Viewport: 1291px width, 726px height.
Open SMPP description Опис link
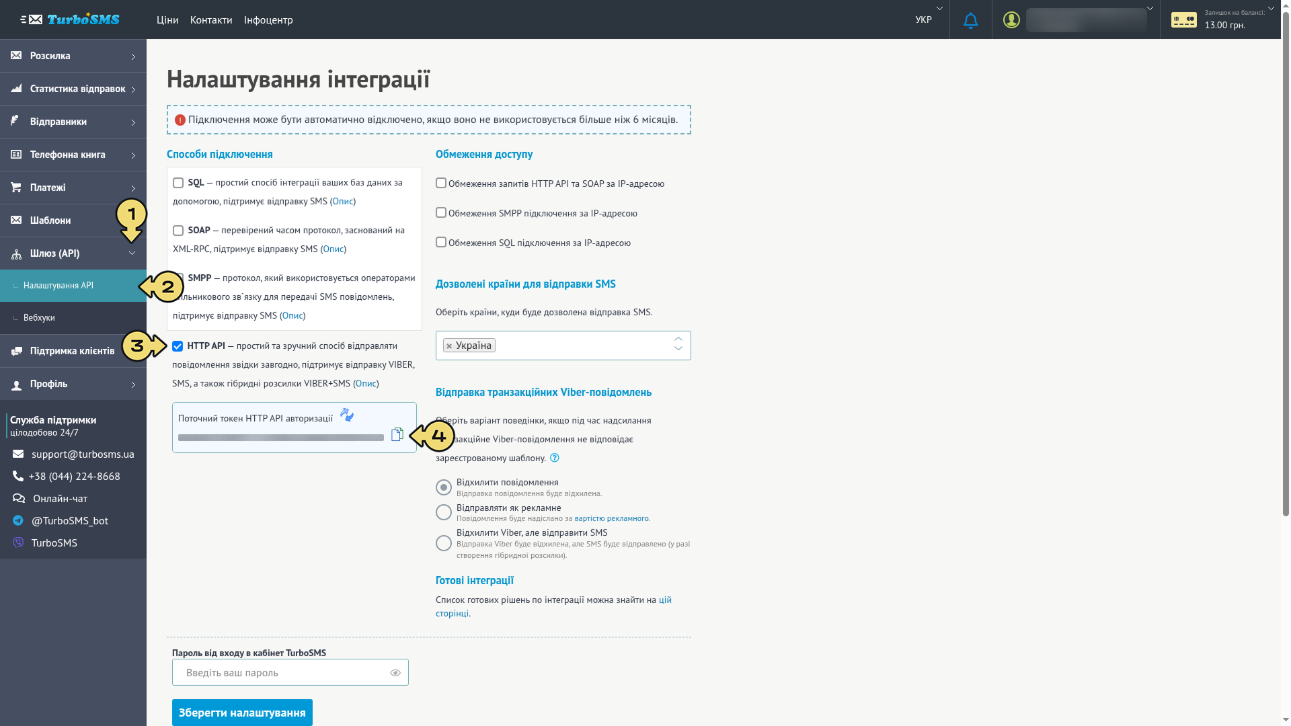[x=292, y=316]
